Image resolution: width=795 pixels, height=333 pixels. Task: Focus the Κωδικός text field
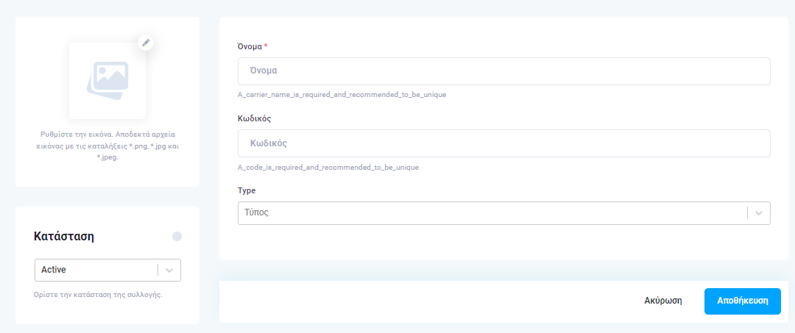pos(504,143)
